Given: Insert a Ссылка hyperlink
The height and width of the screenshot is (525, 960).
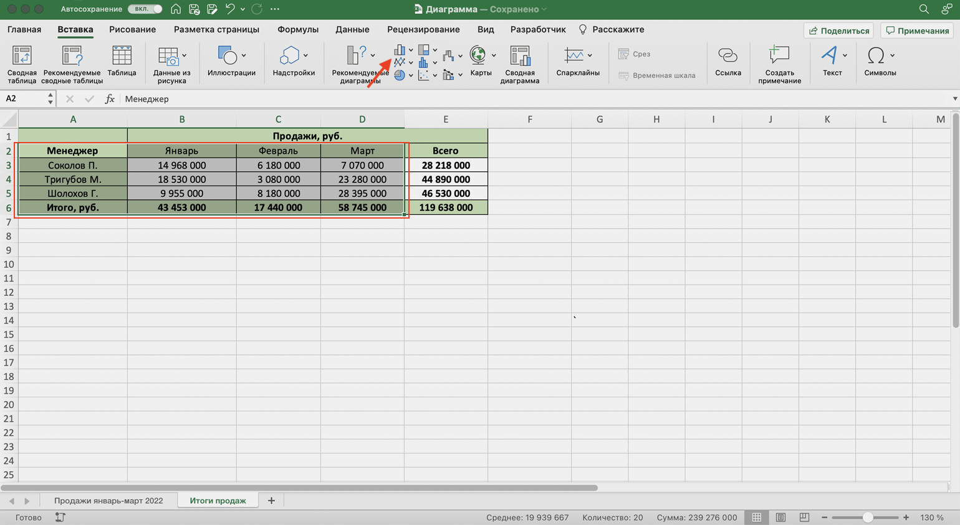Looking at the screenshot, I should pos(727,62).
